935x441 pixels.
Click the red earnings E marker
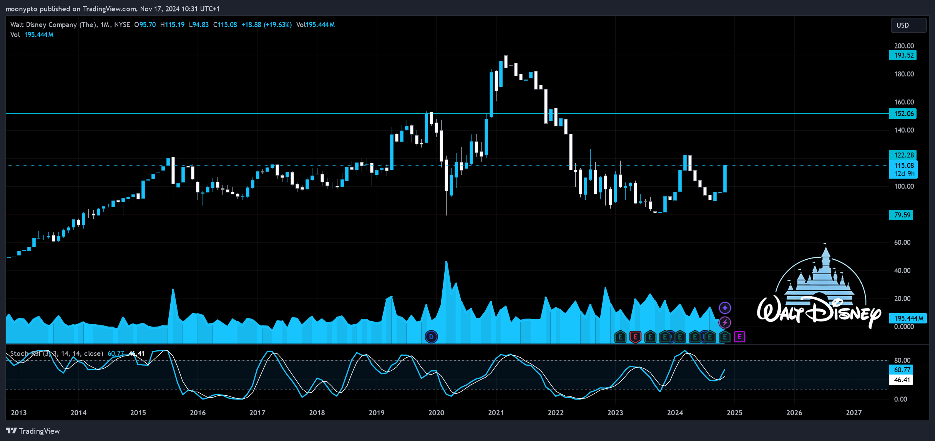[635, 337]
